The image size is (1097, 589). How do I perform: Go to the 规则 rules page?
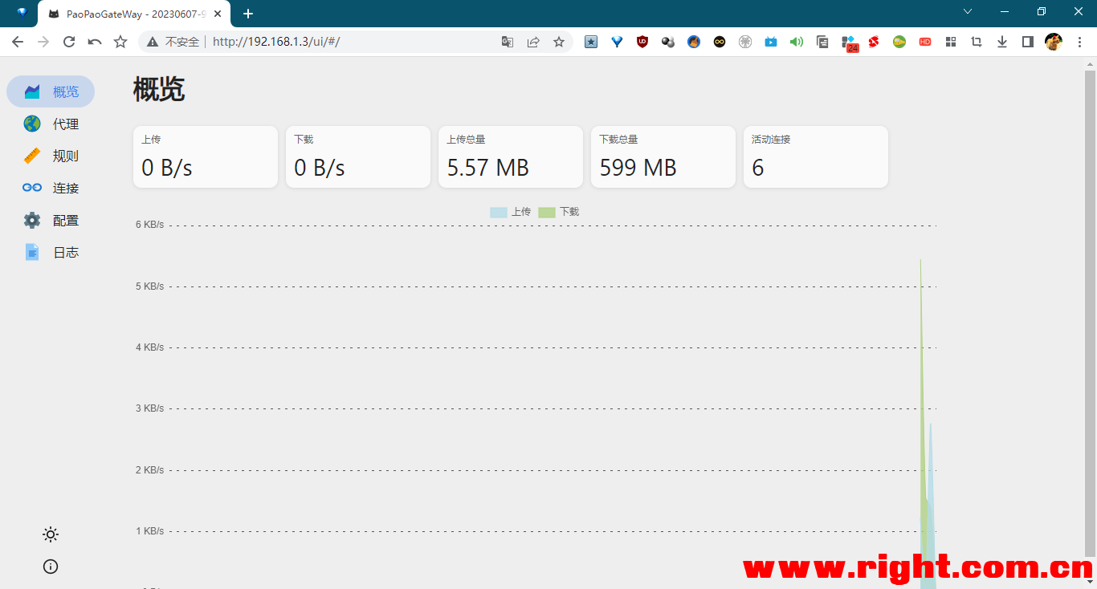51,156
